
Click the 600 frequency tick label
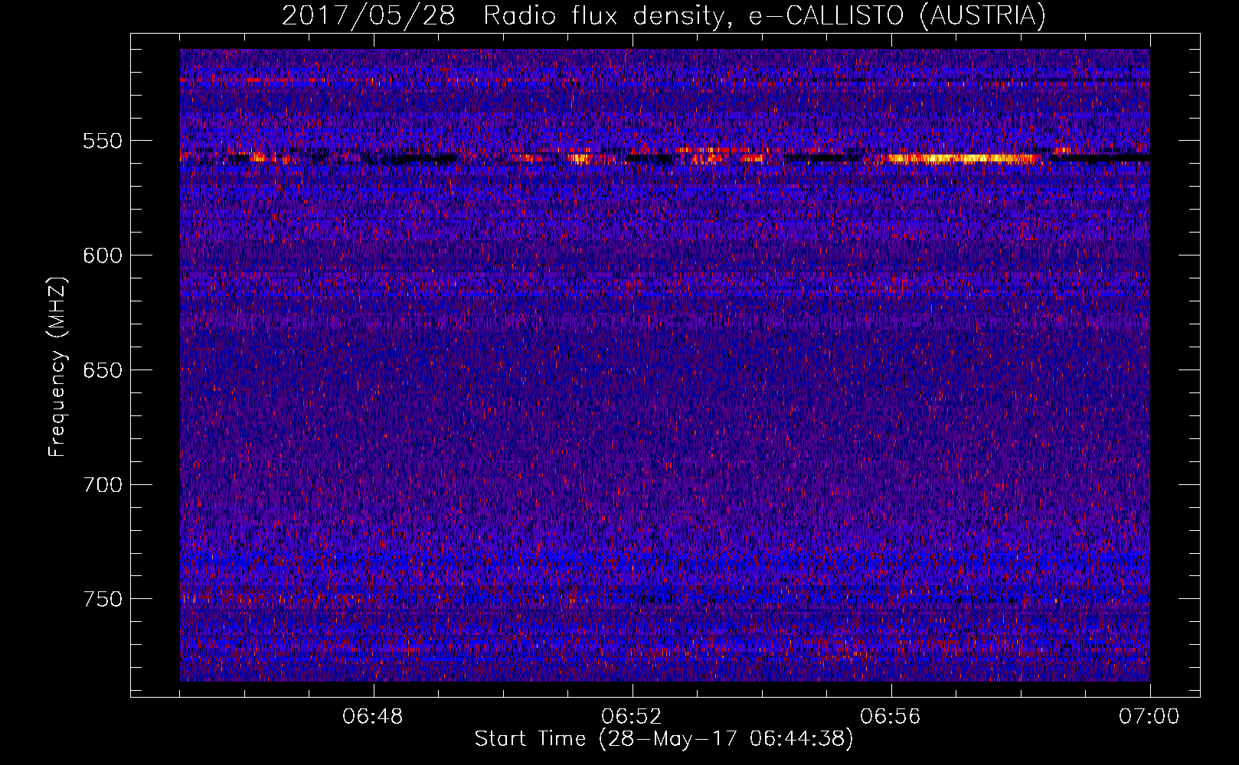pos(103,256)
